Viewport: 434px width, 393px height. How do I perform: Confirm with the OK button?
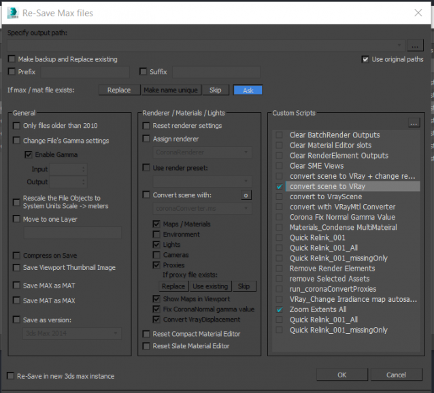click(342, 375)
